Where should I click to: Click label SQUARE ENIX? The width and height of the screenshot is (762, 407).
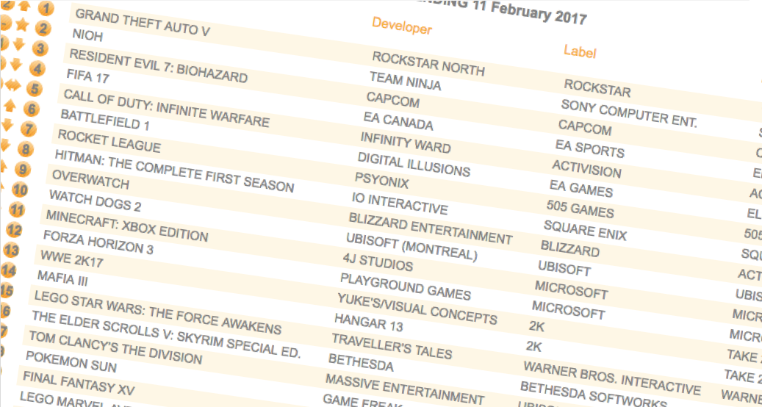tap(585, 231)
